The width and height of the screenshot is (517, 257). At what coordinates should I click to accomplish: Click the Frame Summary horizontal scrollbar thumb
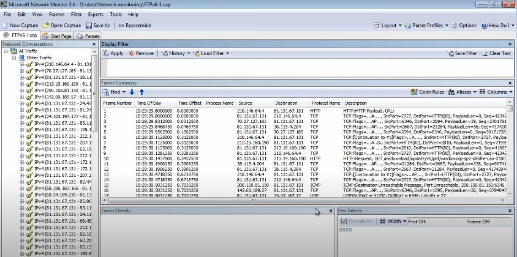pos(254,200)
